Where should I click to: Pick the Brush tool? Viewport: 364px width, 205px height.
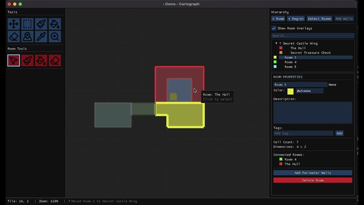[x=41, y=24]
